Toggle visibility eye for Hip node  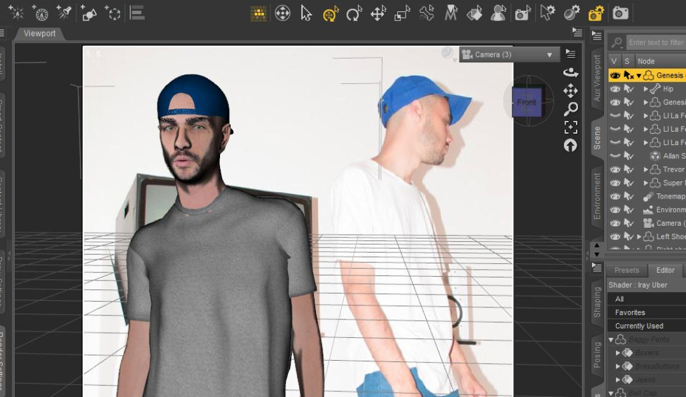pos(615,89)
